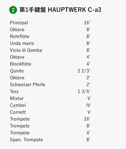
Task: Select the Trompete 16' pitch value
Action: [87, 119]
